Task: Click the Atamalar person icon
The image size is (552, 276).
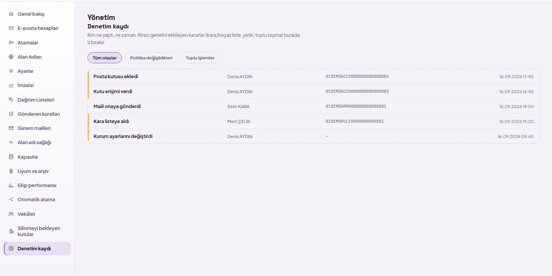Action: click(11, 43)
